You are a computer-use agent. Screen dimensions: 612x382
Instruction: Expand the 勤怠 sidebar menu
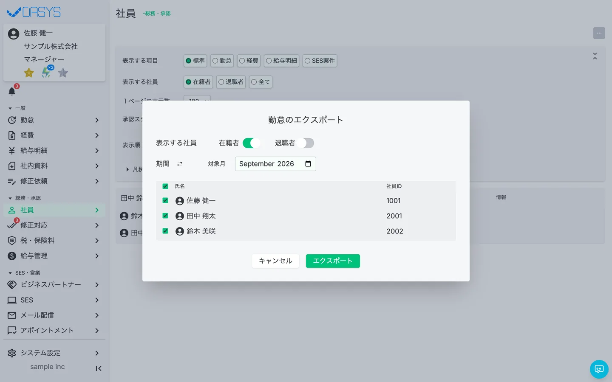(54, 120)
